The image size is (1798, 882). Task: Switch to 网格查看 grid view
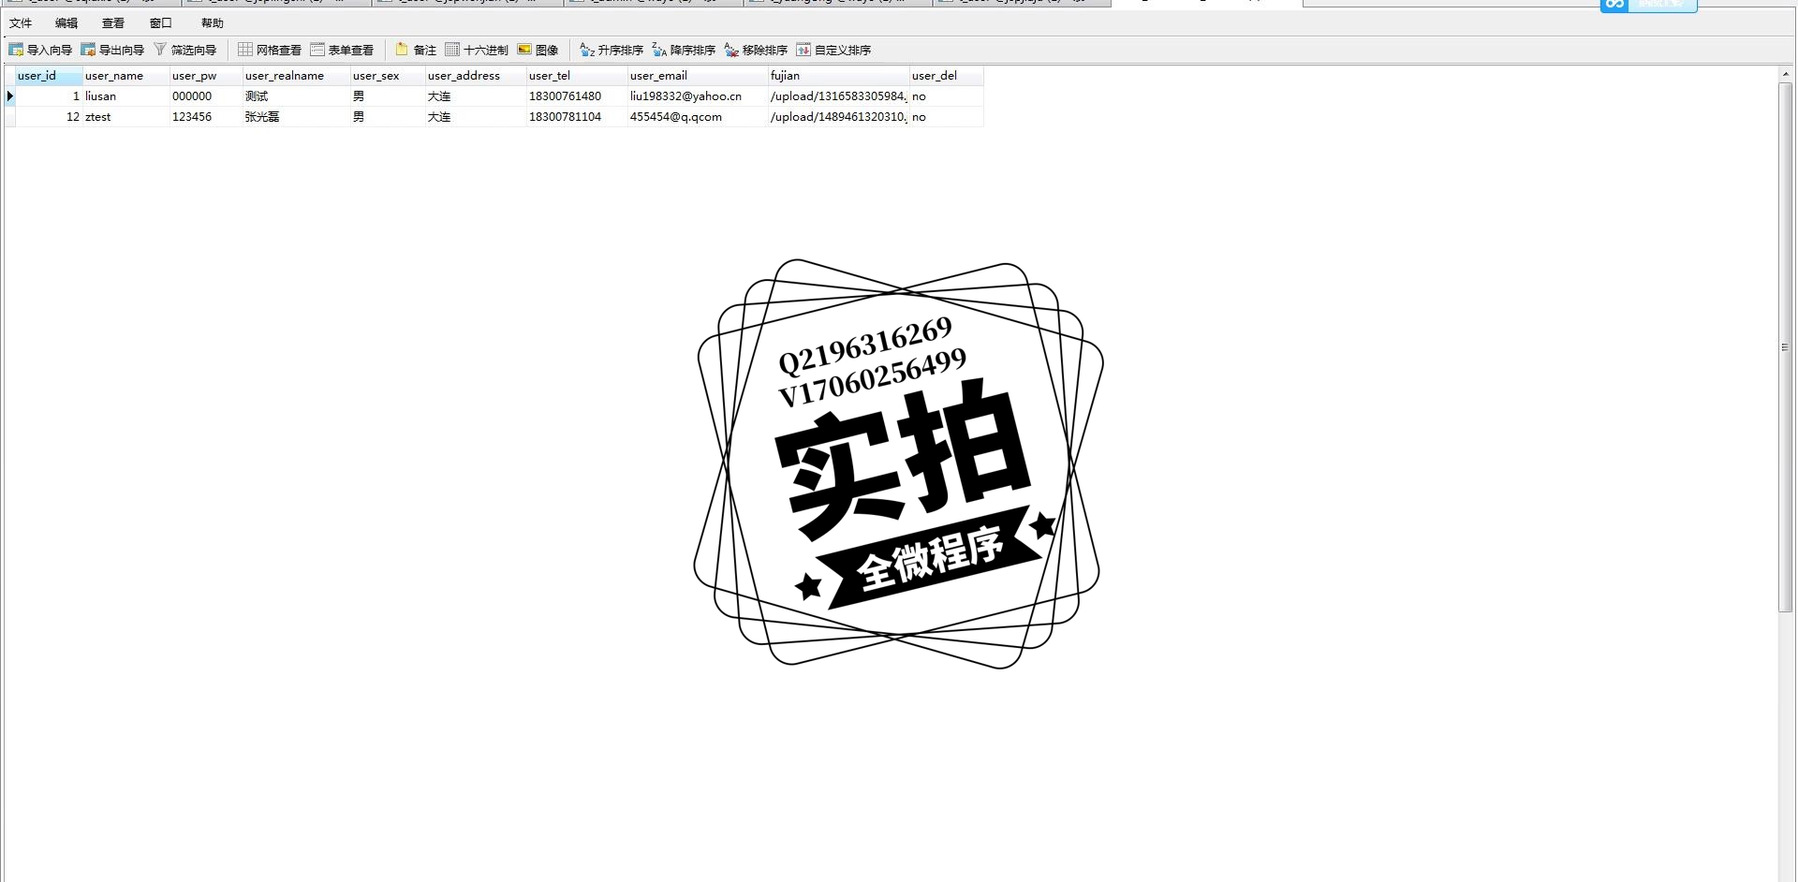coord(270,50)
